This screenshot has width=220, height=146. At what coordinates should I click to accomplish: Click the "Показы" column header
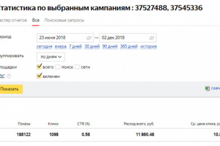coord(24,124)
